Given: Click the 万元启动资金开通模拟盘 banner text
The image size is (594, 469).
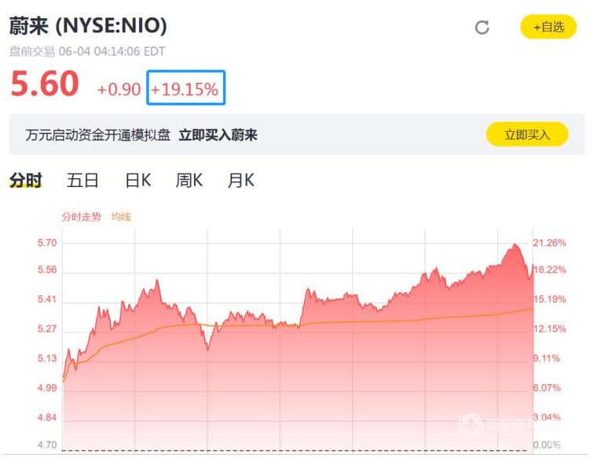Looking at the screenshot, I should point(98,135).
